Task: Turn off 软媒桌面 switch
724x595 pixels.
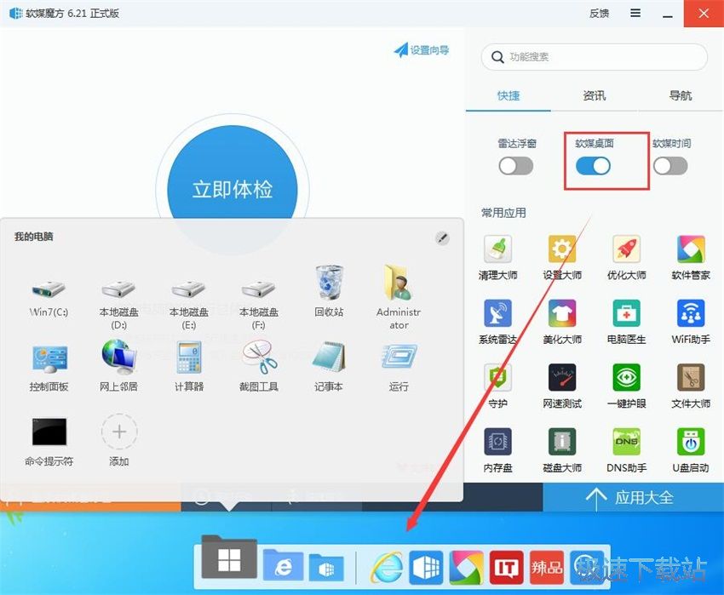Action: (x=593, y=166)
